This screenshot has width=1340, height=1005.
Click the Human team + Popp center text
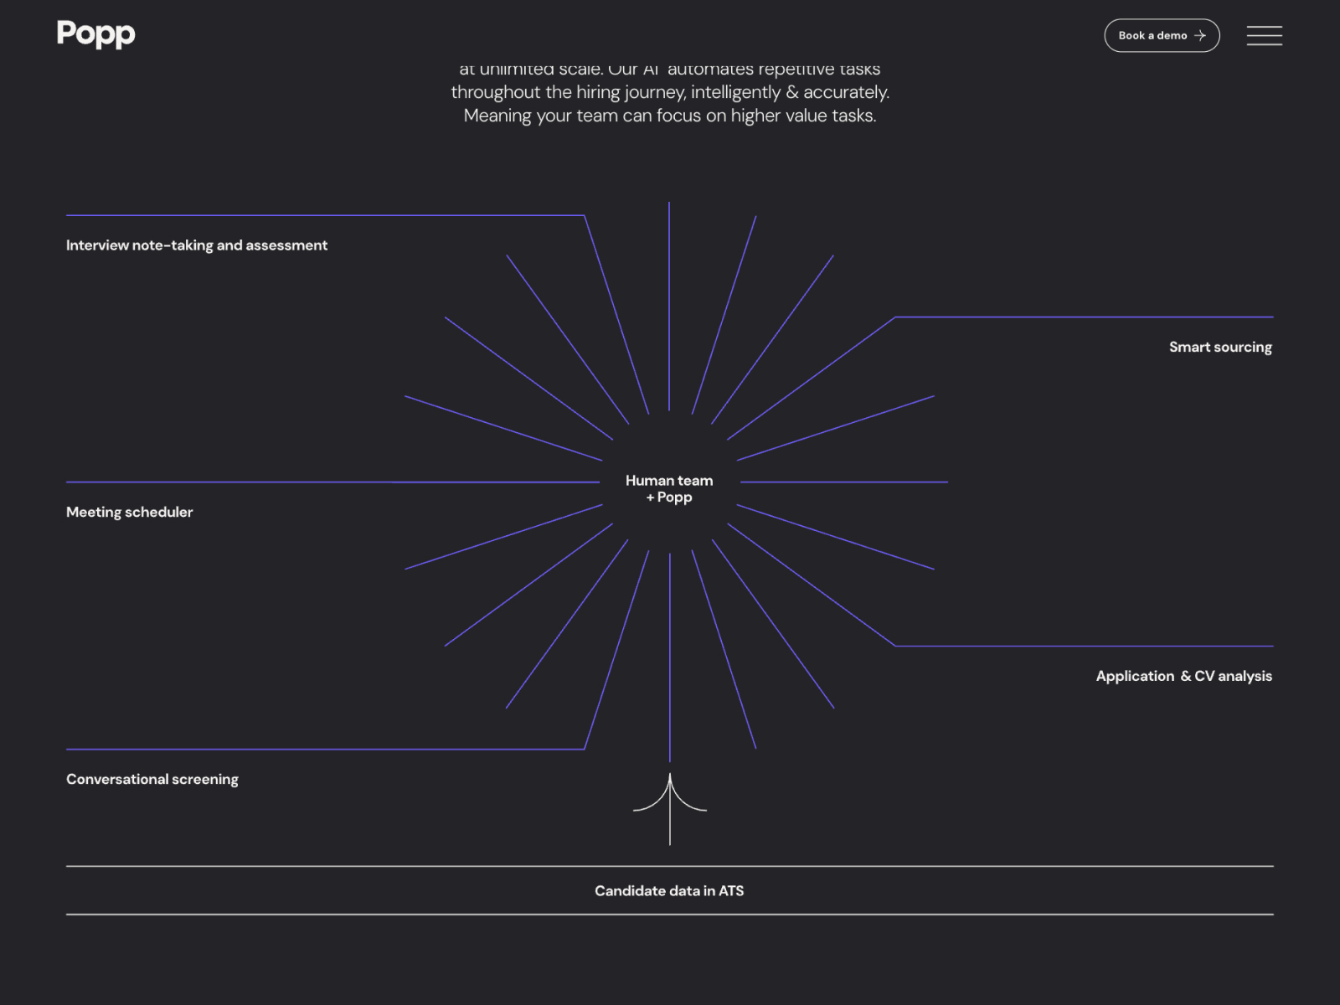pyautogui.click(x=669, y=488)
